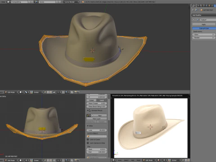The width and height of the screenshot is (216, 162).
Task: Collapse the Subsurf modifier panel
Action: 193,20
